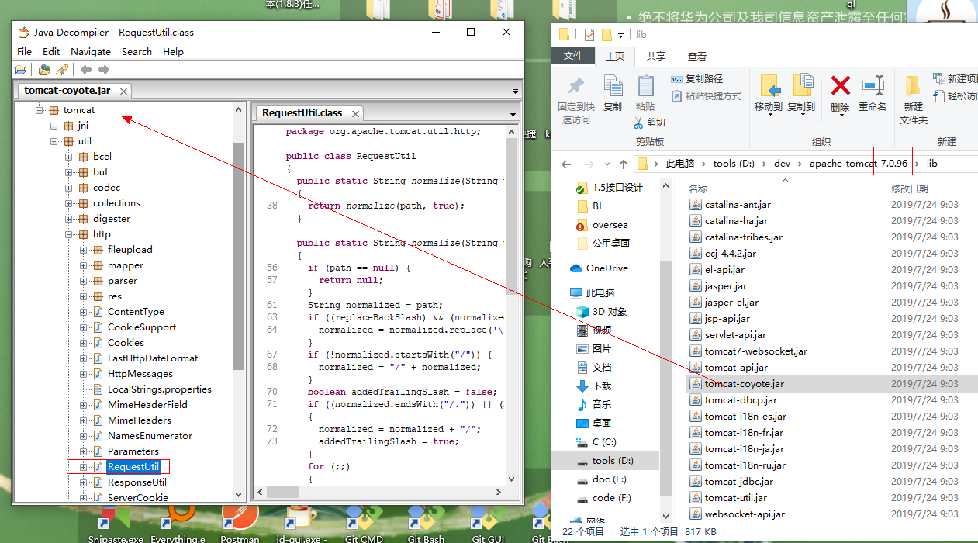Open tab list dropdown beside RequestUtil.class tab
The image size is (978, 543).
(x=513, y=113)
